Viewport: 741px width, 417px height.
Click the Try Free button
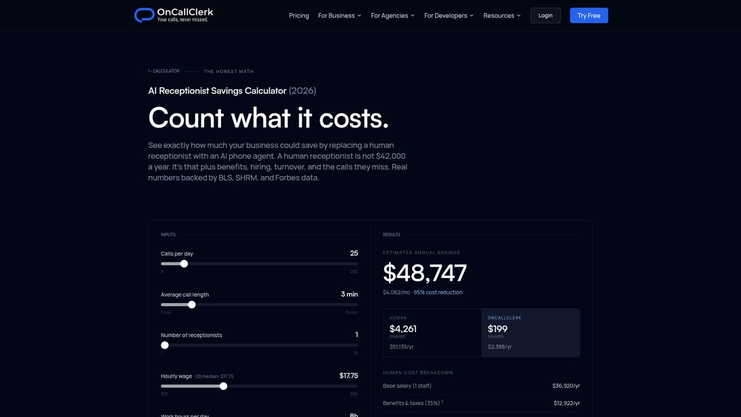coord(589,16)
